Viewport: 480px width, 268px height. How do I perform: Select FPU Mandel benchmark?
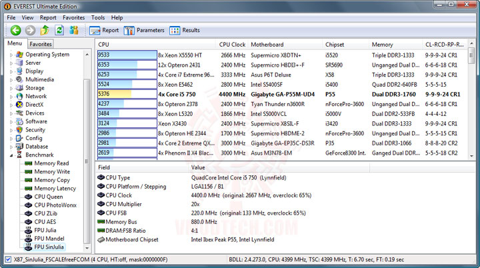[49, 239]
